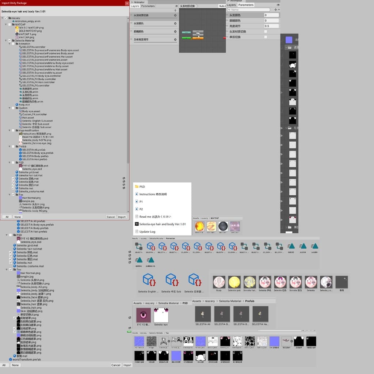Collapse the Selestia Material folder arrow
Screen dimensions: 374x374
point(6,41)
